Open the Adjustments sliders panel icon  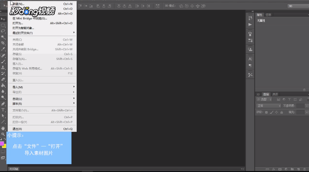[250, 40]
